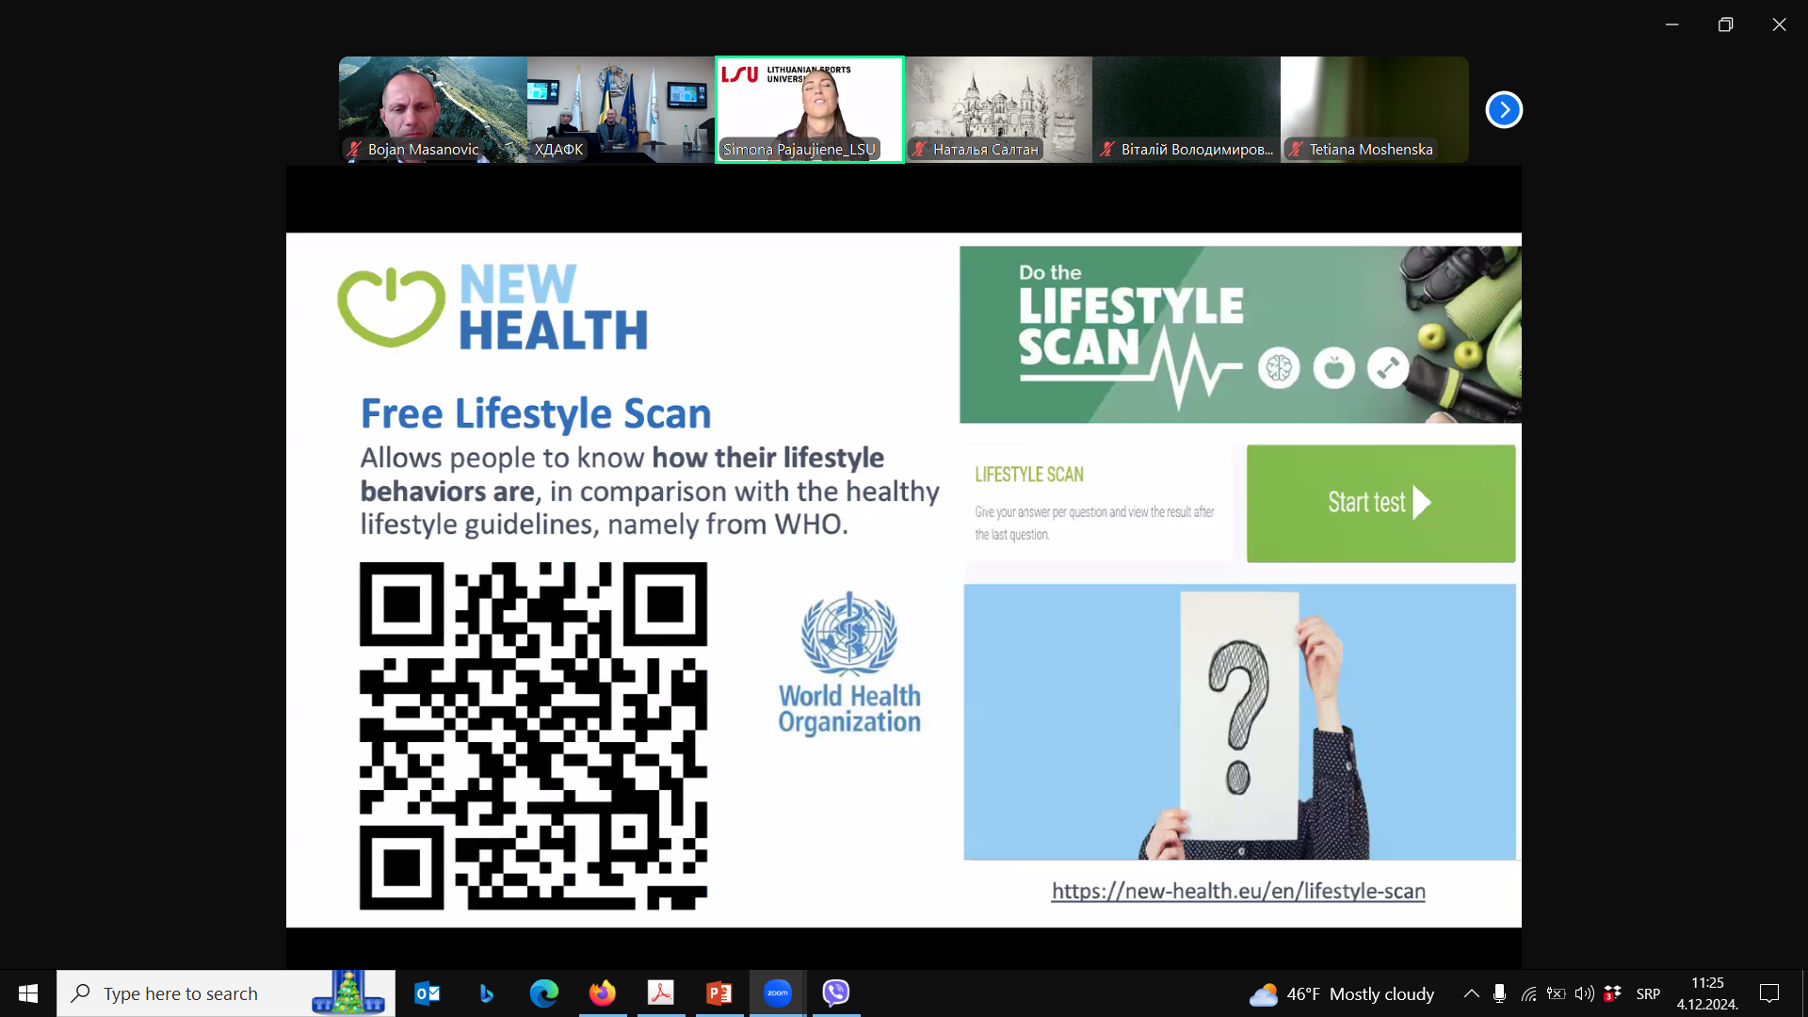Click the New Health logo
Image resolution: width=1808 pixels, height=1017 pixels.
[492, 307]
